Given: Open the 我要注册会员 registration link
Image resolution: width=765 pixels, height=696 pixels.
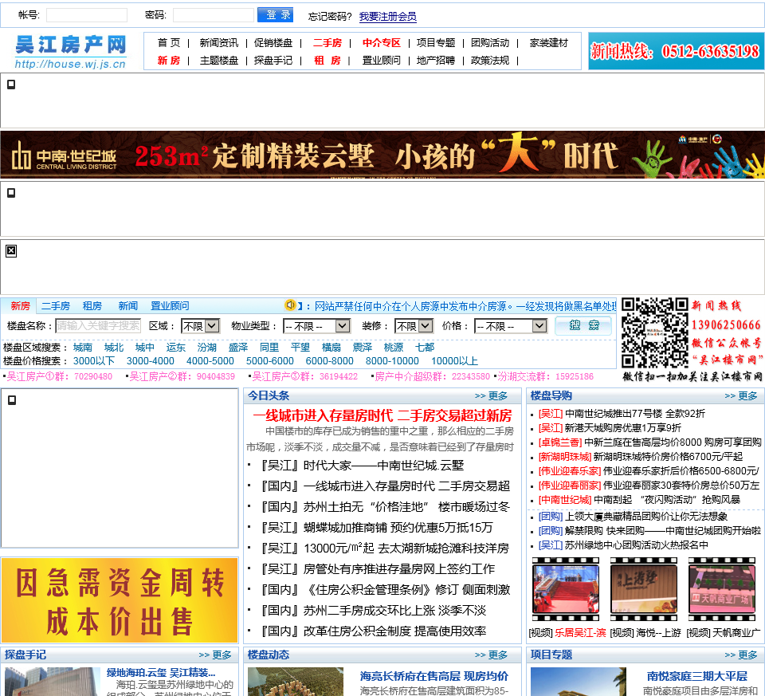Looking at the screenshot, I should 388,17.
